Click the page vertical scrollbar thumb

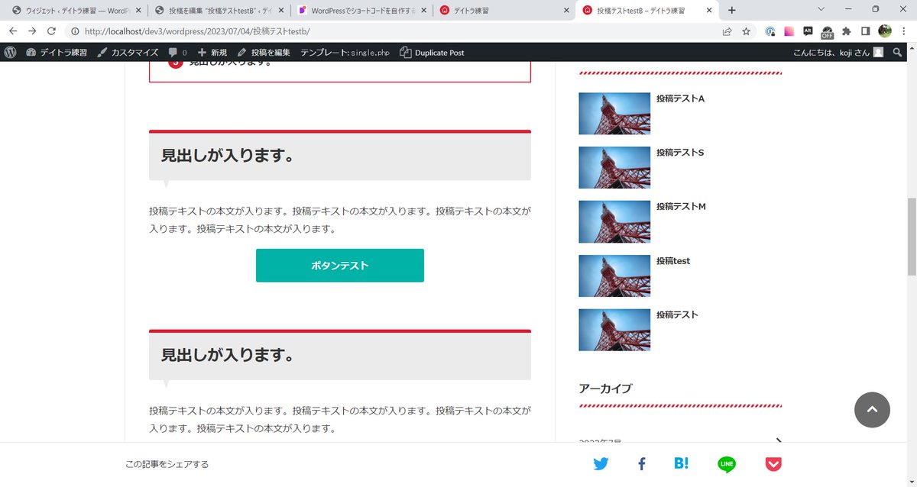click(x=911, y=237)
